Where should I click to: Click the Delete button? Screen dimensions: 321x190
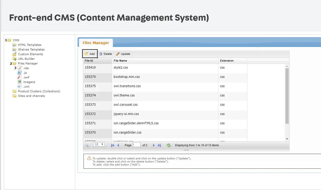[106, 54]
